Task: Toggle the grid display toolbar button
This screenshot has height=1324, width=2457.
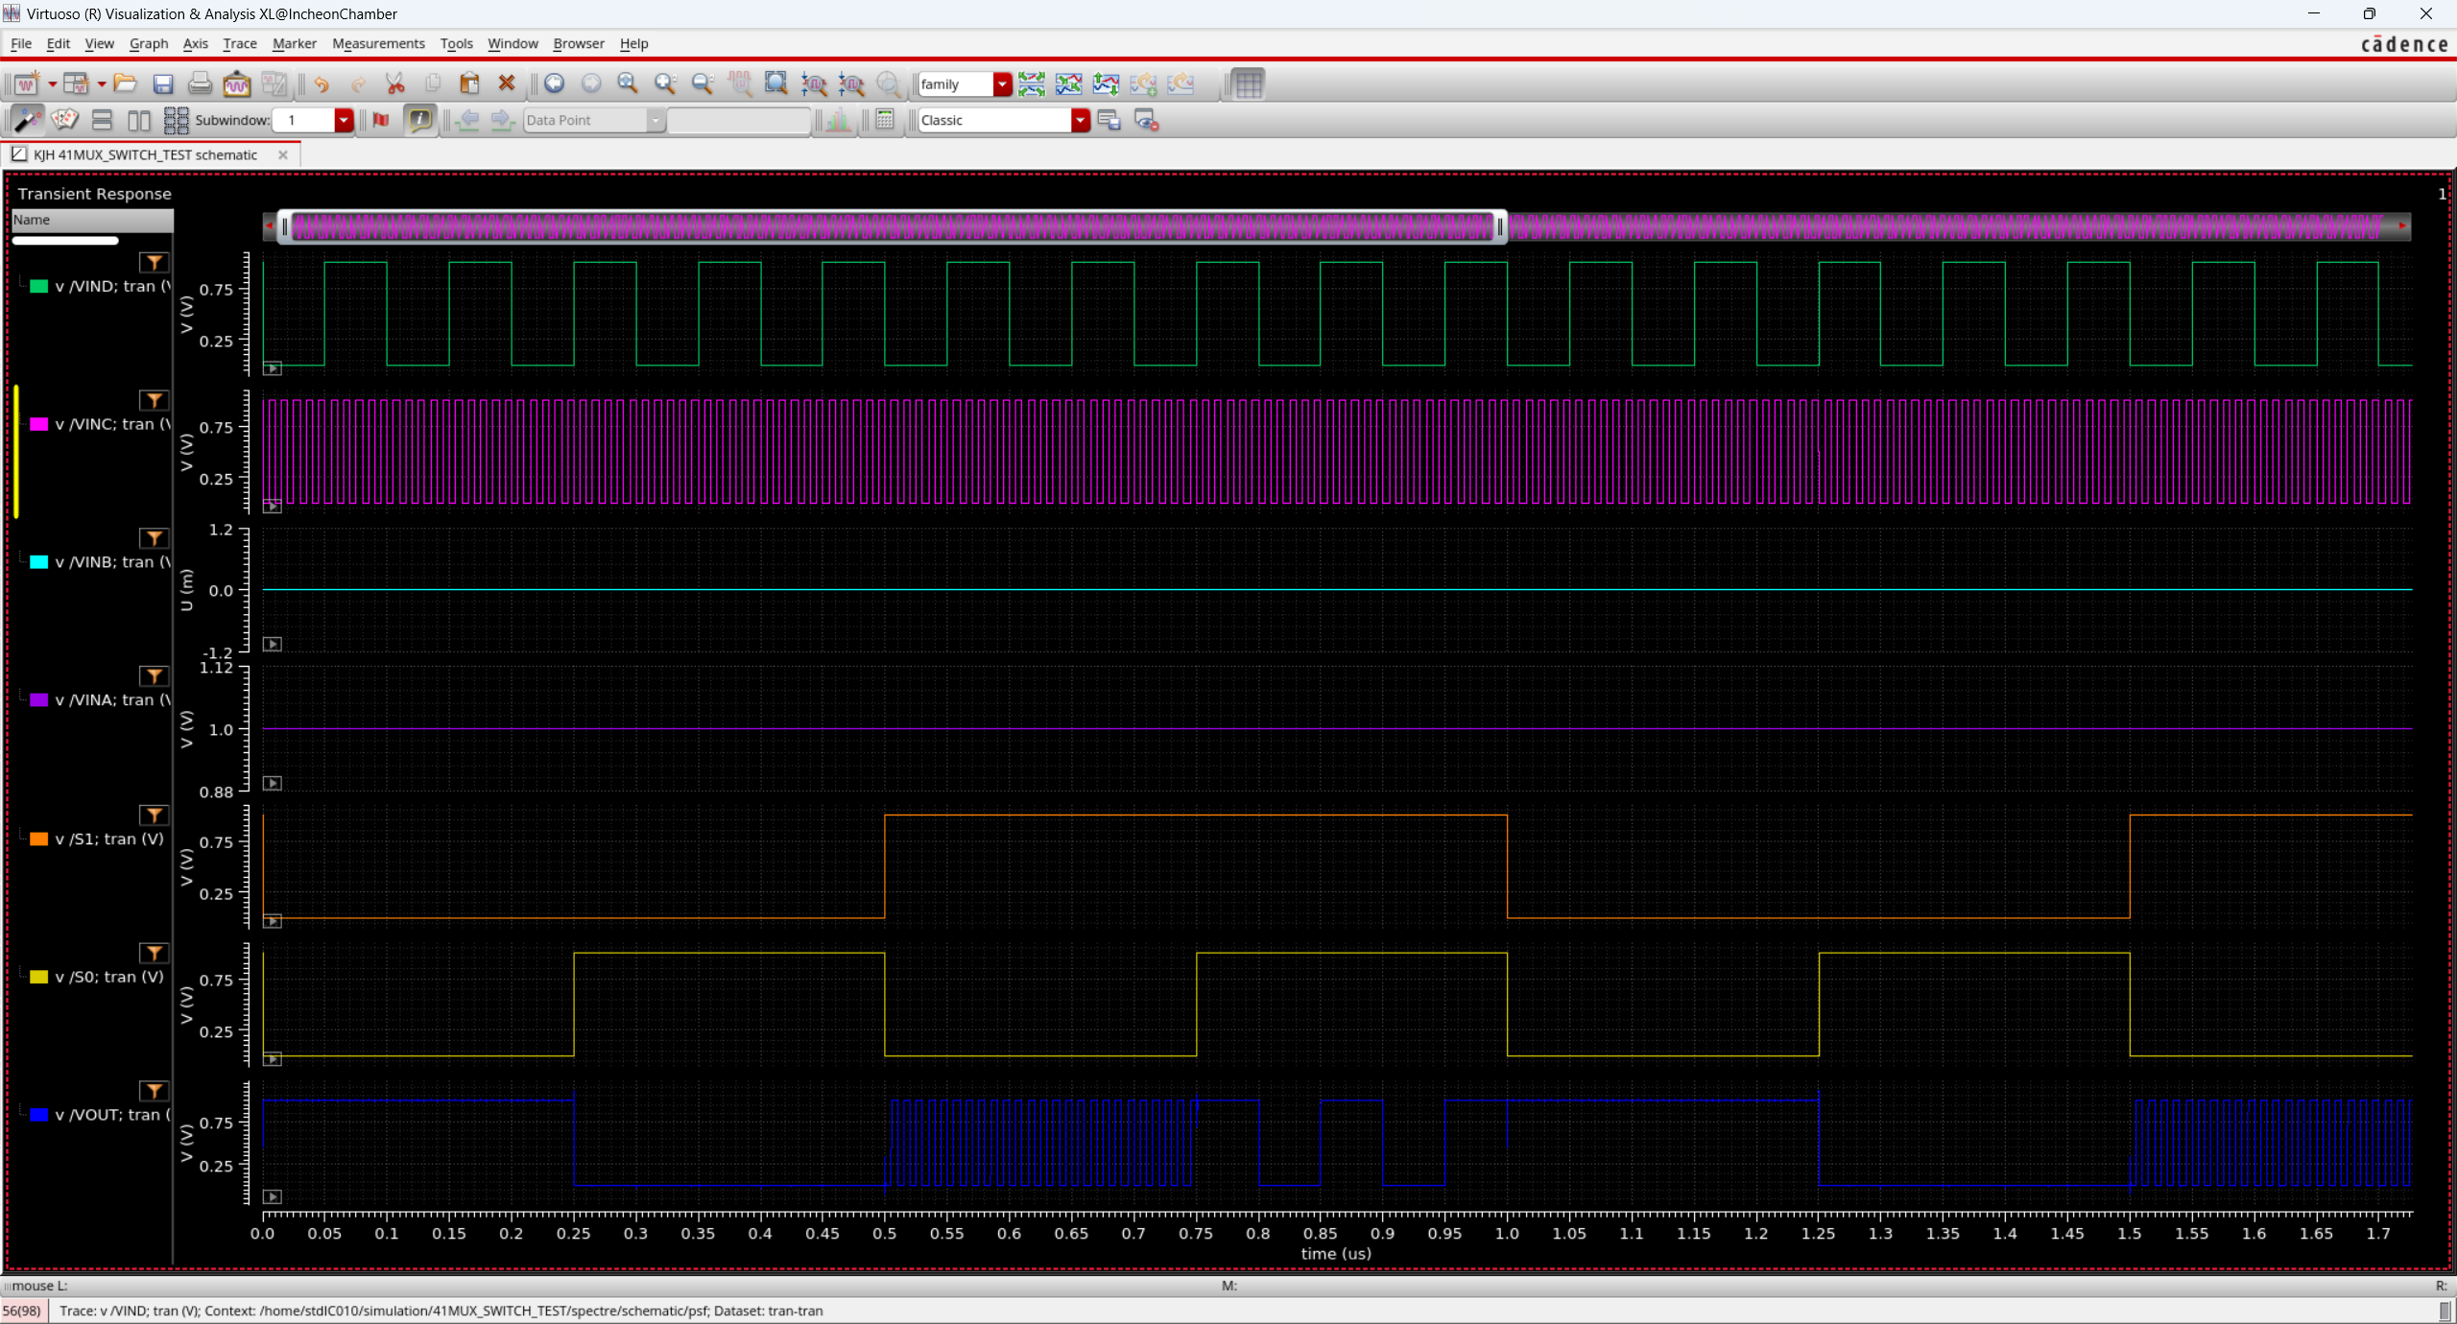Action: (1248, 84)
